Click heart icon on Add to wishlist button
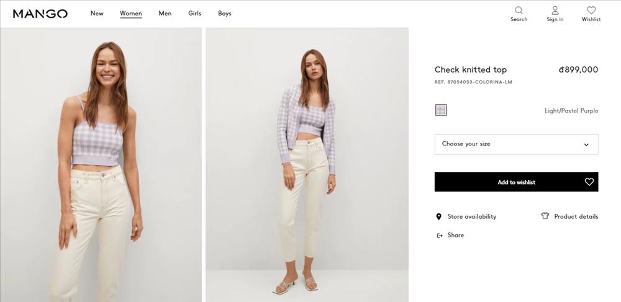 [x=589, y=182]
